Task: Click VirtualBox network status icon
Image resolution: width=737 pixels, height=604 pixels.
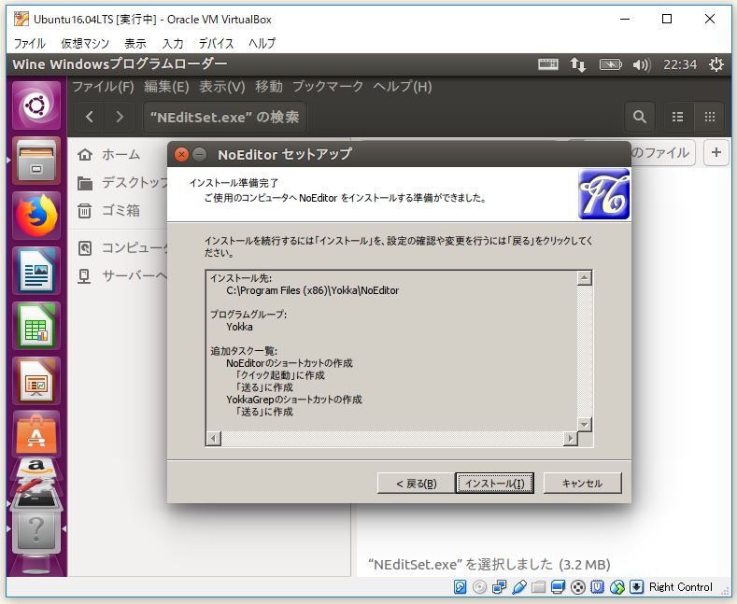Action: (499, 586)
